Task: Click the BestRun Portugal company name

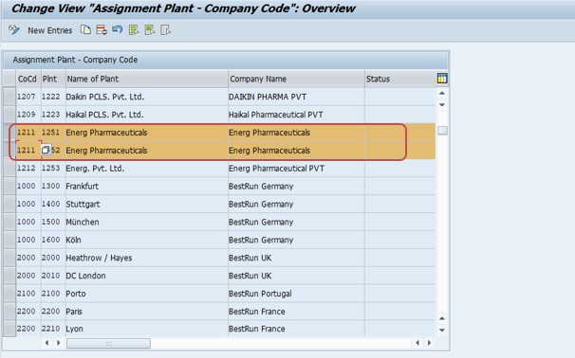Action: (x=260, y=294)
